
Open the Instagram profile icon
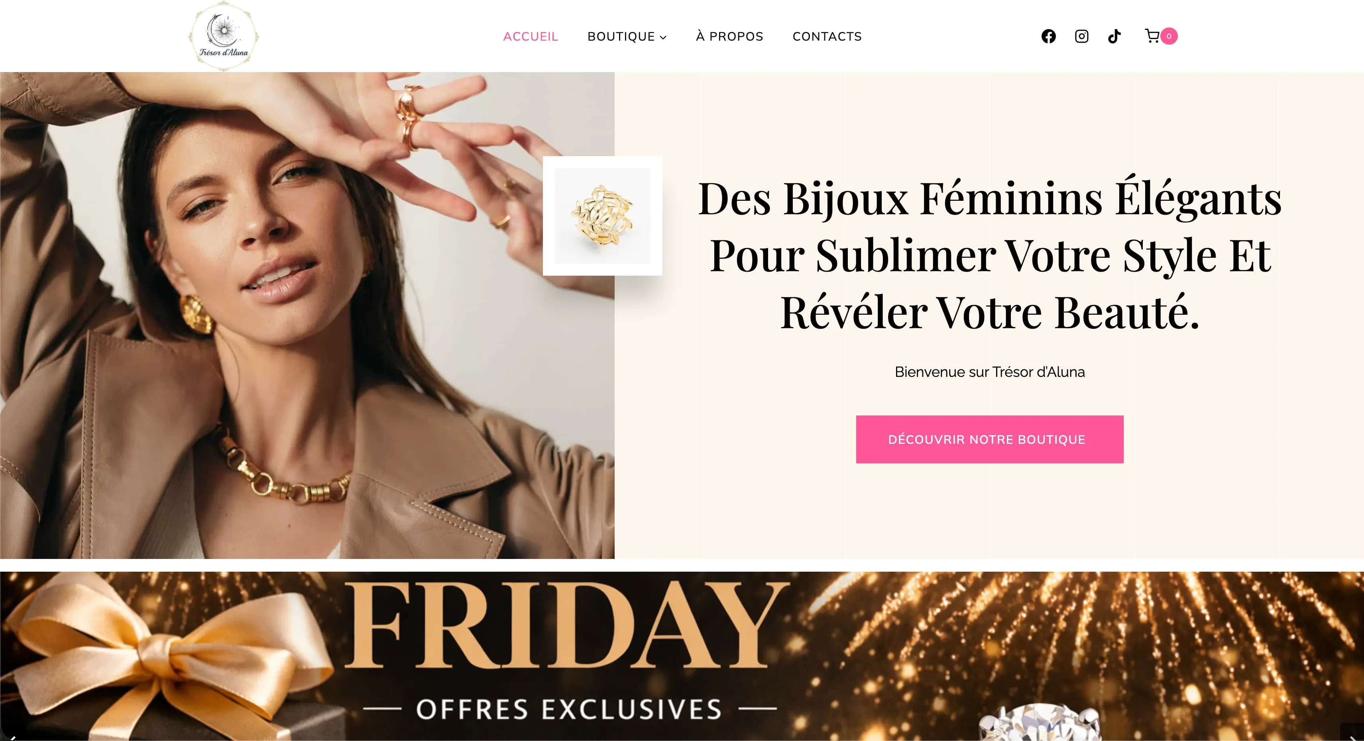(1081, 36)
